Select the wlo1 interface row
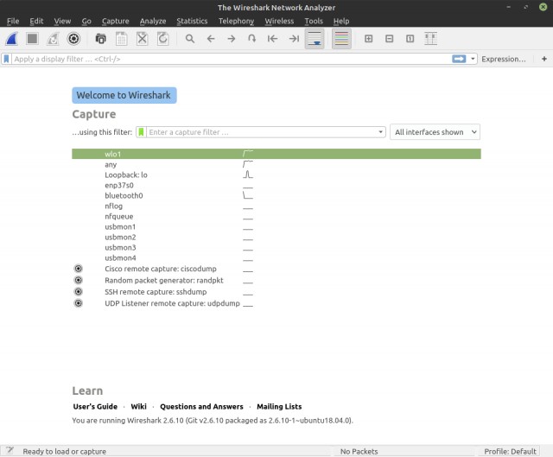Screen dimensions: 553x457 pos(276,154)
